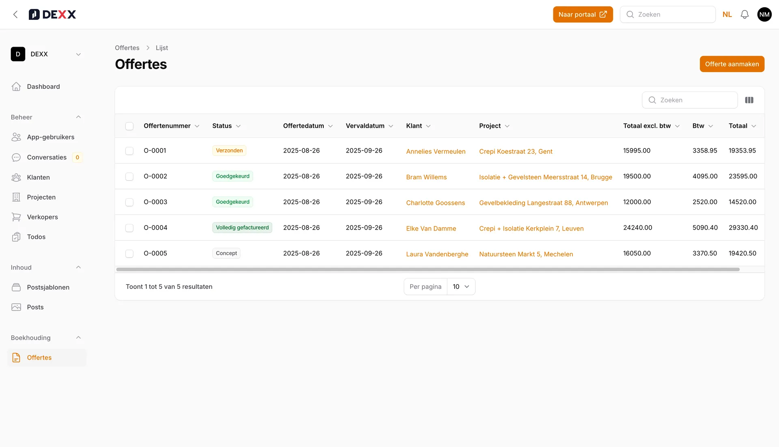Tick checkbox for row O-0005

coord(129,254)
